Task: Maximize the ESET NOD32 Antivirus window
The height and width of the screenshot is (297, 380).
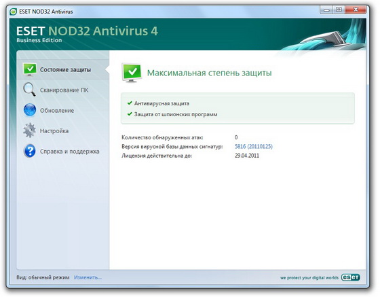Action: [x=339, y=10]
